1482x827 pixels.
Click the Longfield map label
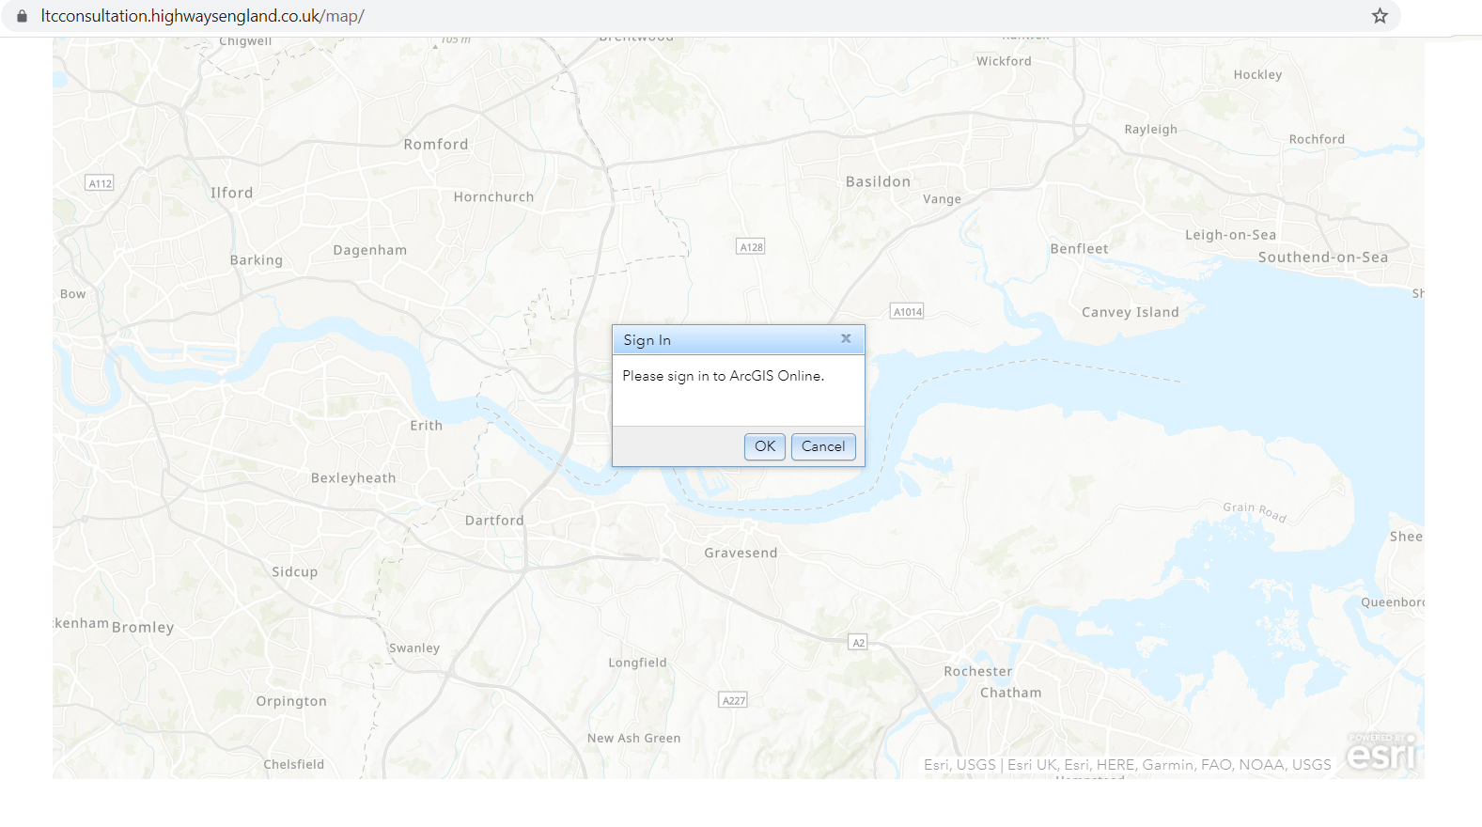point(637,663)
